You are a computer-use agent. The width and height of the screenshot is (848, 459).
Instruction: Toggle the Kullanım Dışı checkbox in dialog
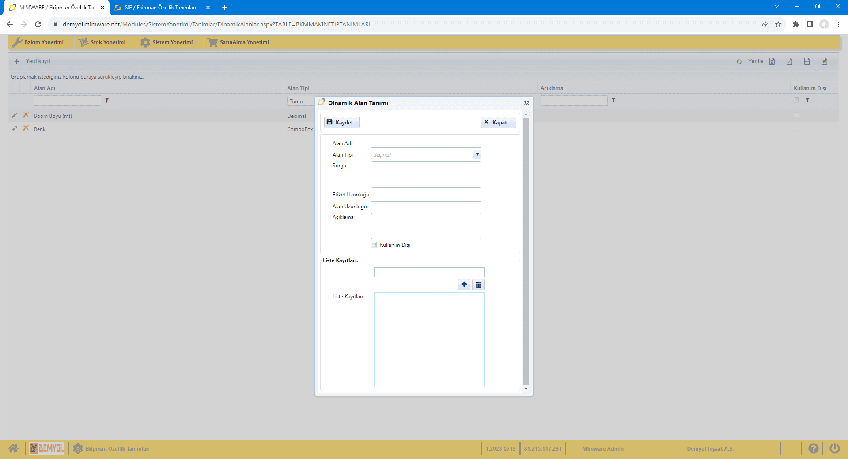click(374, 245)
